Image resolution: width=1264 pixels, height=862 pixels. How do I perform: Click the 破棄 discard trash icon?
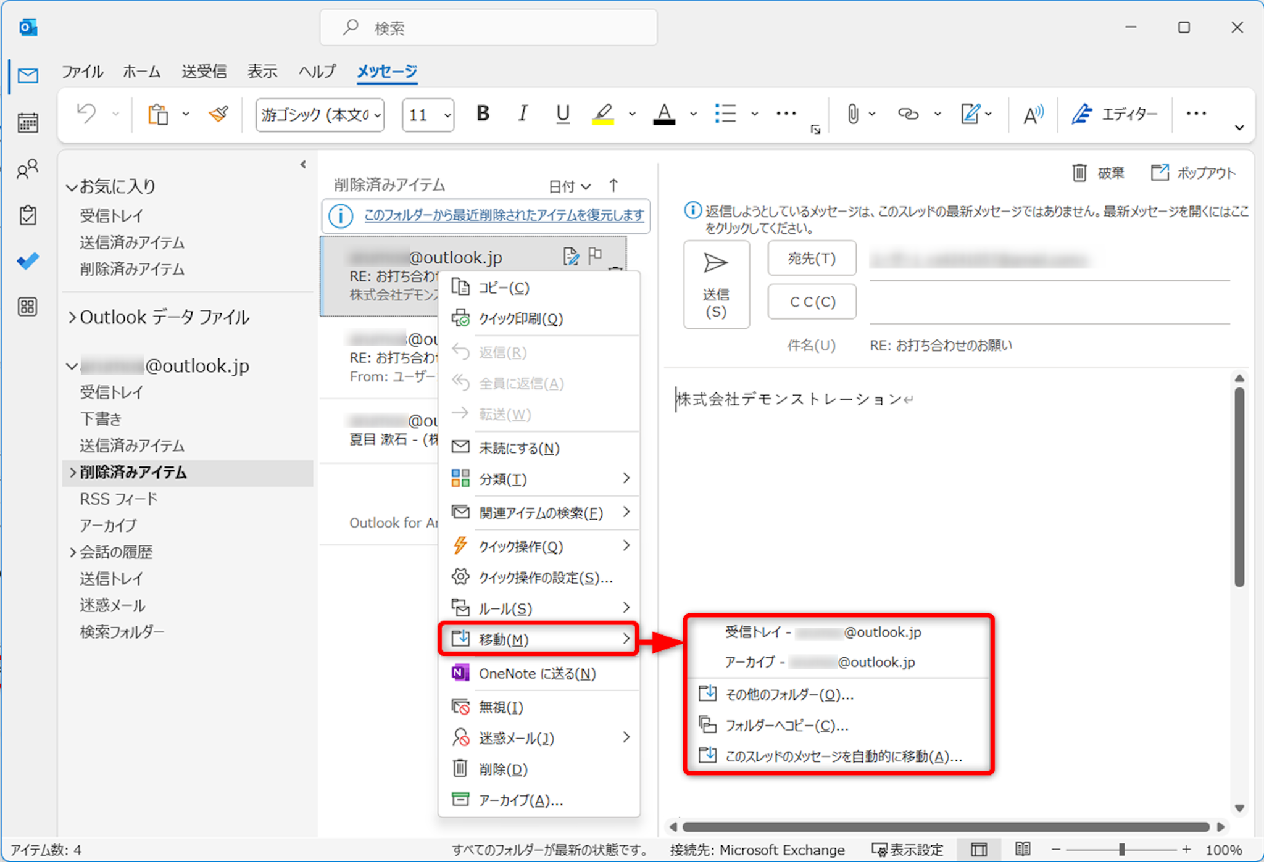pos(1079,173)
